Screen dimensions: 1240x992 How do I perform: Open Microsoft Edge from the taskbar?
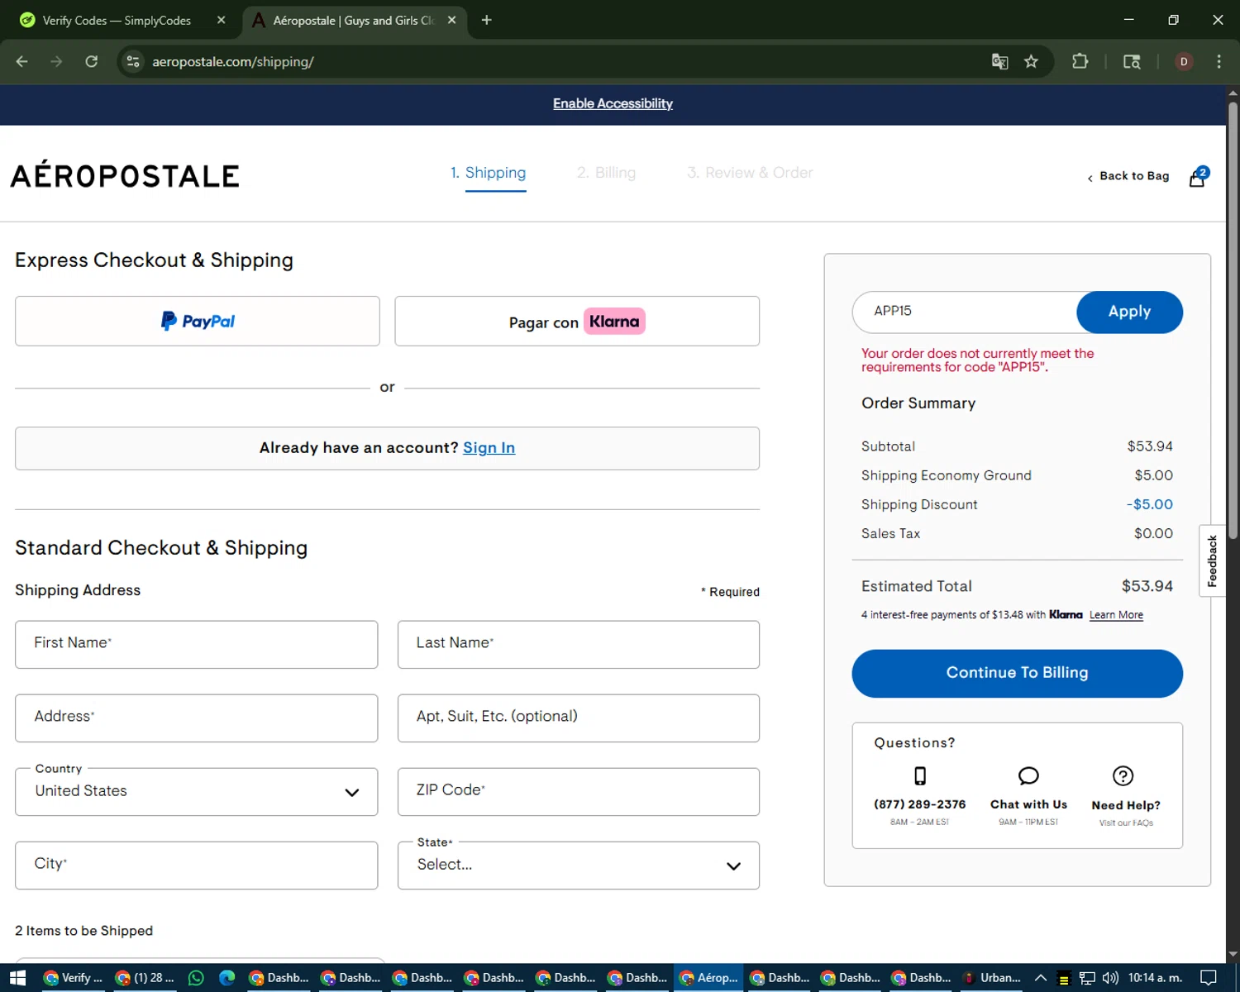227,978
